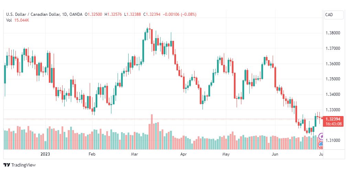Click the Jun label on the time axis

[x=275, y=154]
